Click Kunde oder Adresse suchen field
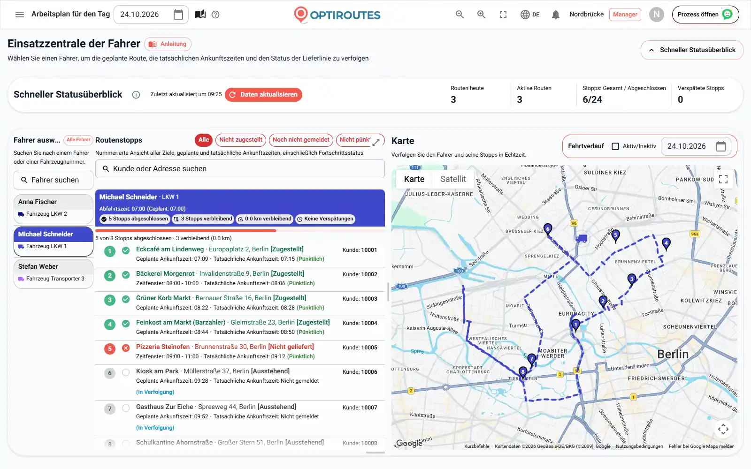 click(240, 169)
